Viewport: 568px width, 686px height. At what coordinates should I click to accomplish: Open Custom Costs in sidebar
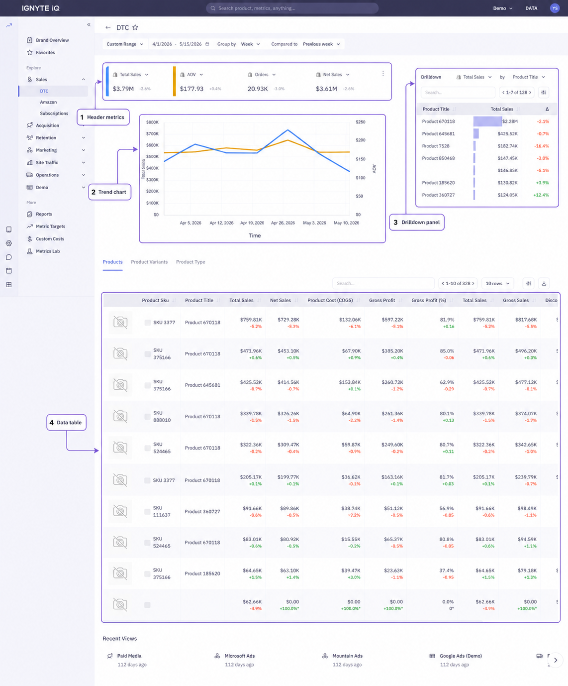point(50,239)
